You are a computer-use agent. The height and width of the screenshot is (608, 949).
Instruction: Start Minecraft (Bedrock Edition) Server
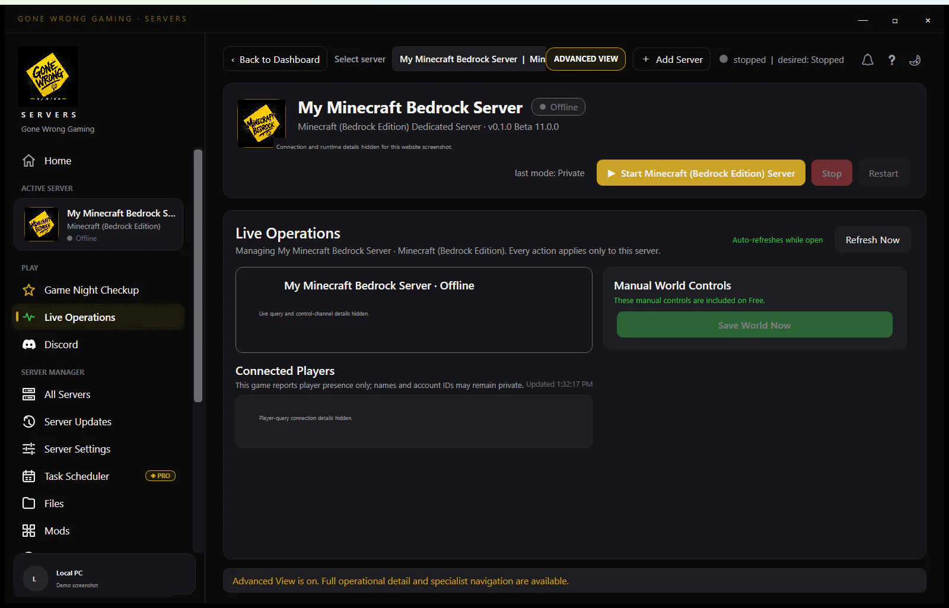click(701, 173)
